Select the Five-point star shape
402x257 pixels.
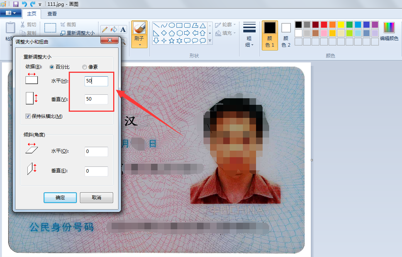(172, 41)
